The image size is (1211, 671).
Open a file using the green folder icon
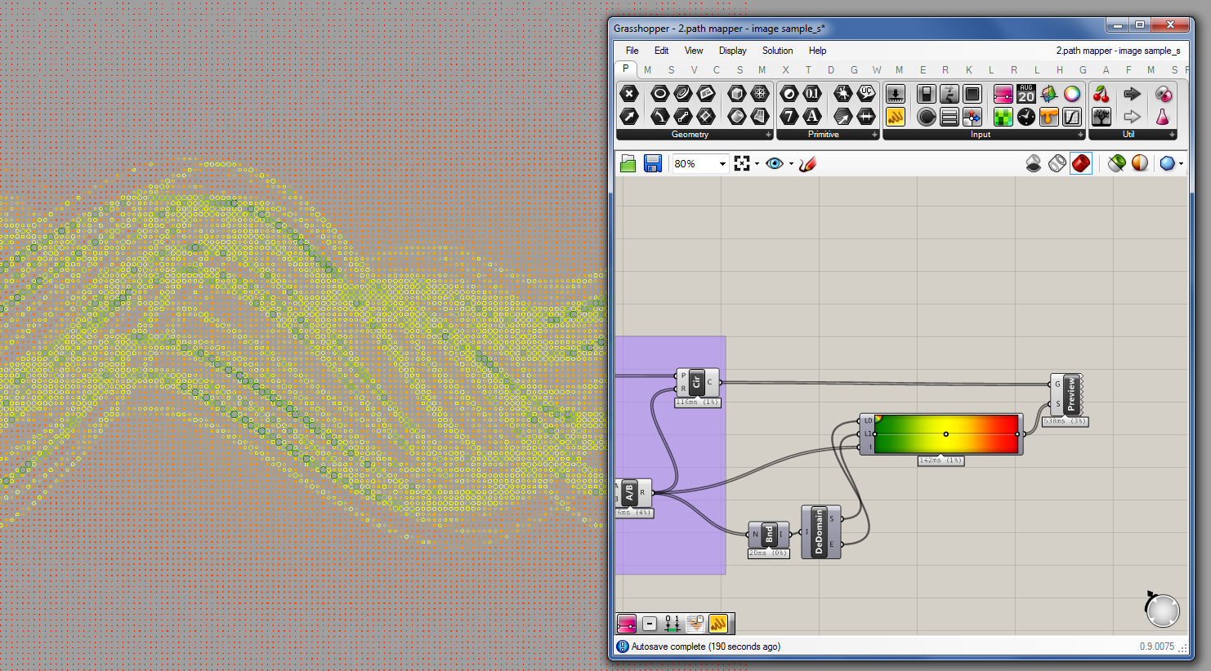pyautogui.click(x=628, y=164)
